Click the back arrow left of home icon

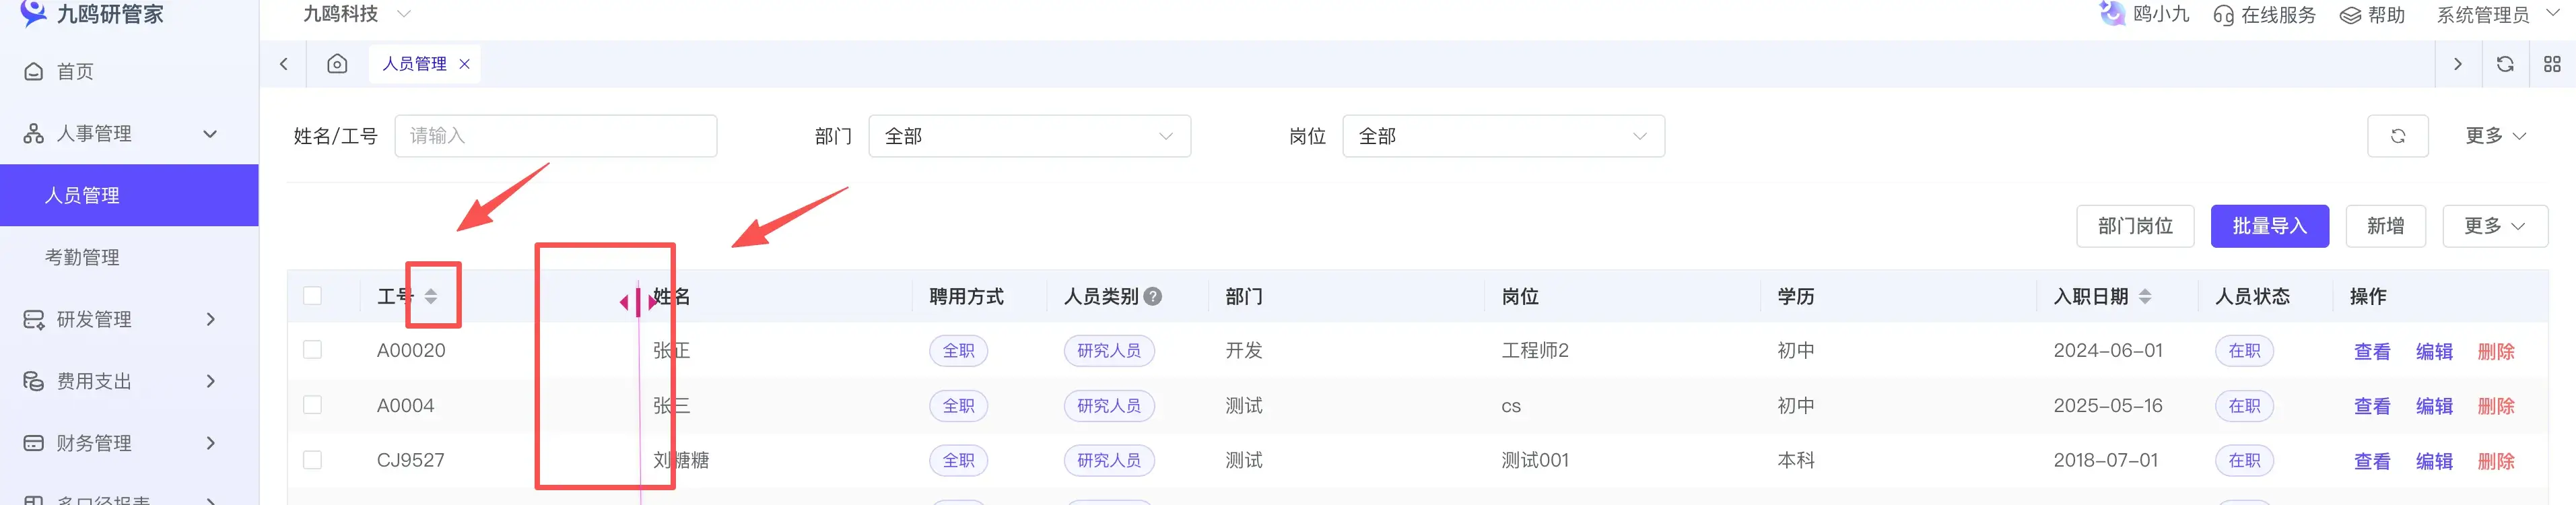pos(283,63)
